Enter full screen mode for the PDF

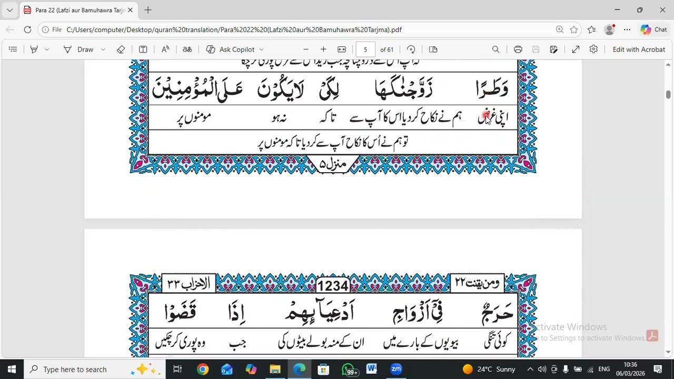coord(576,49)
